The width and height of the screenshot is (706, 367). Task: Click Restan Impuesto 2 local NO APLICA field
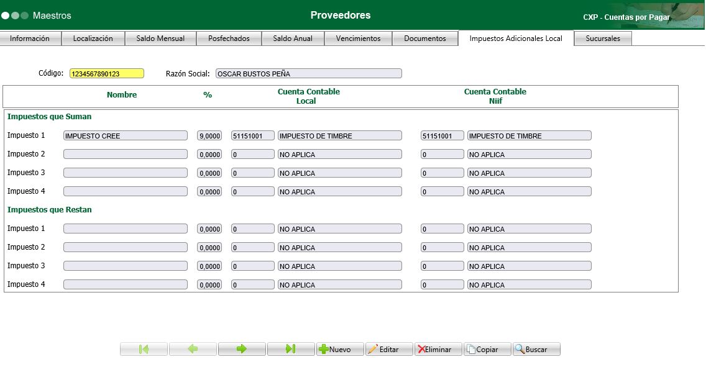[340, 247]
